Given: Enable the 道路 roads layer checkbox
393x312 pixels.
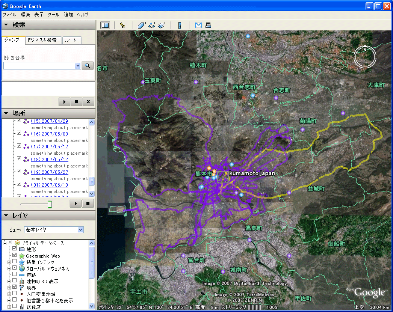Looking at the screenshot, I should click(x=15, y=274).
